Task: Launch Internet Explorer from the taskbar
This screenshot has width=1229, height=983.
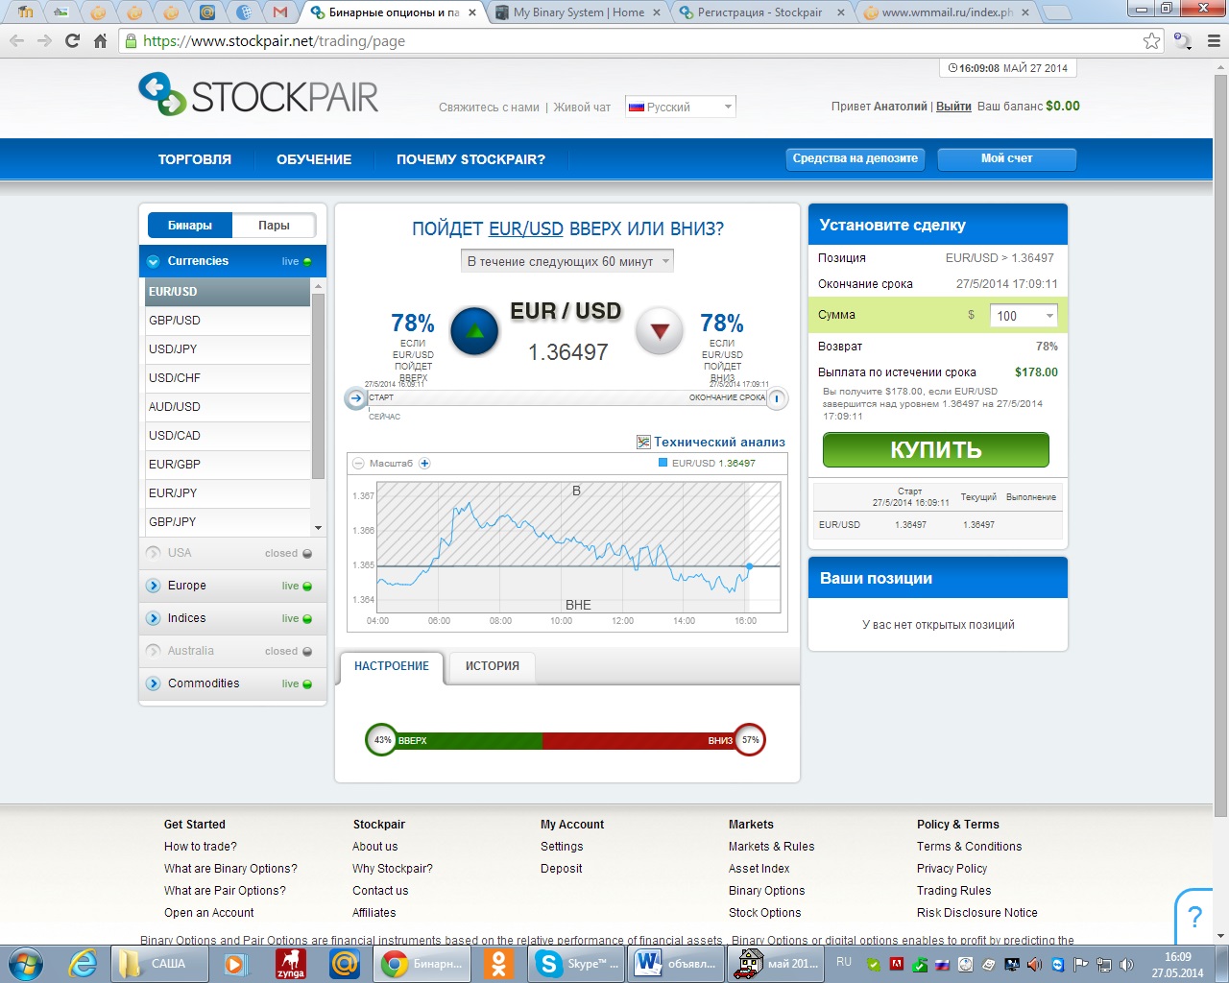Action: [x=83, y=963]
